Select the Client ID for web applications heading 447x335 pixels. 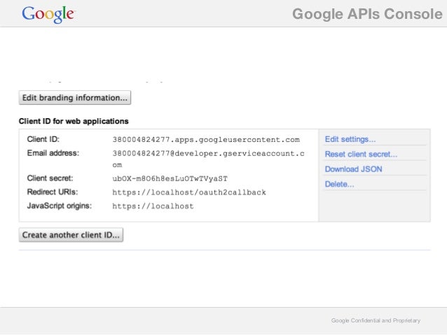pyautogui.click(x=74, y=121)
